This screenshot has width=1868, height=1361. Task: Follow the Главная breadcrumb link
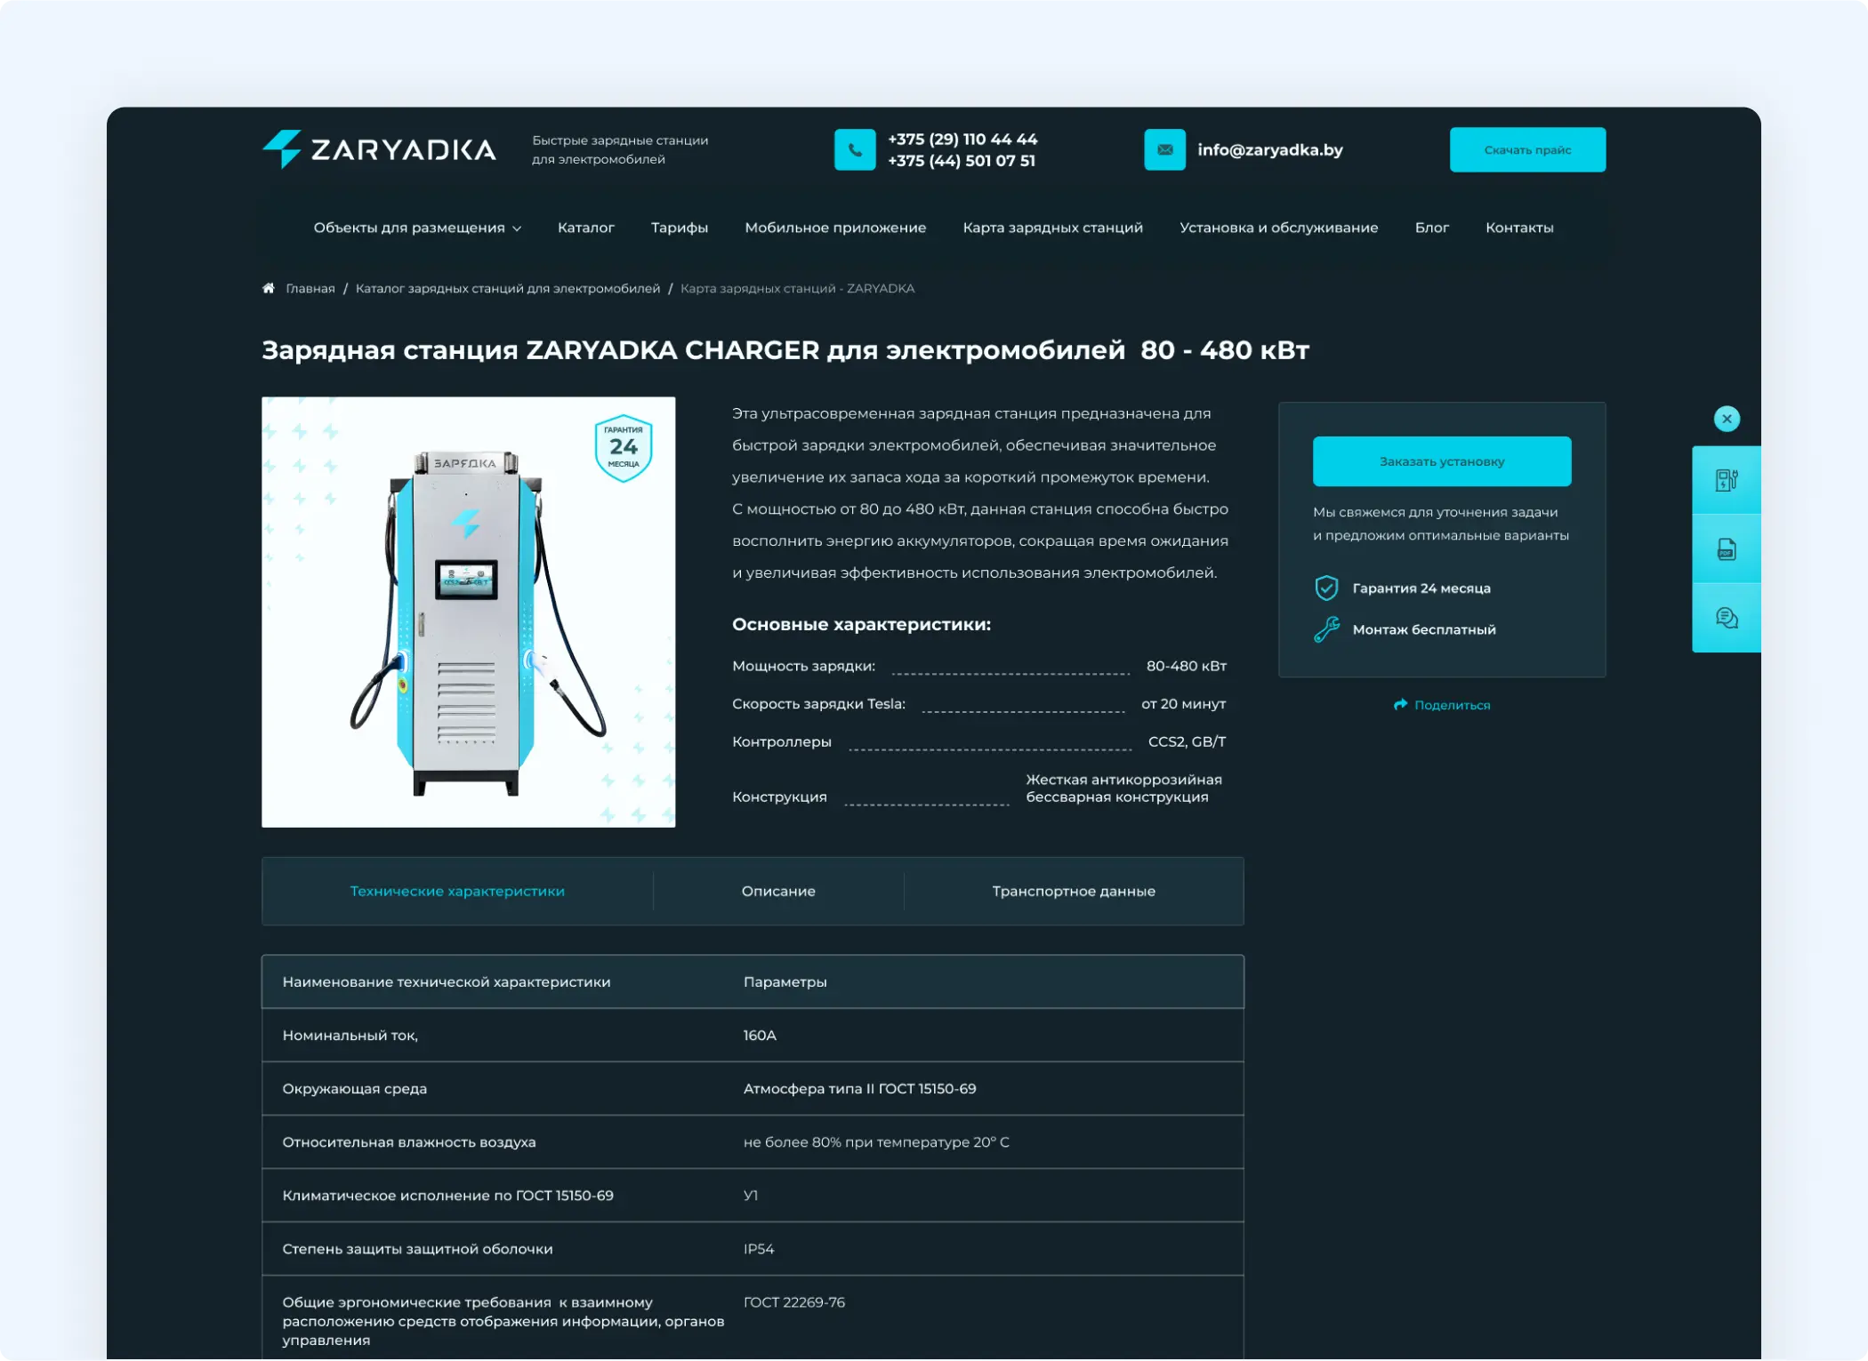pos(310,287)
